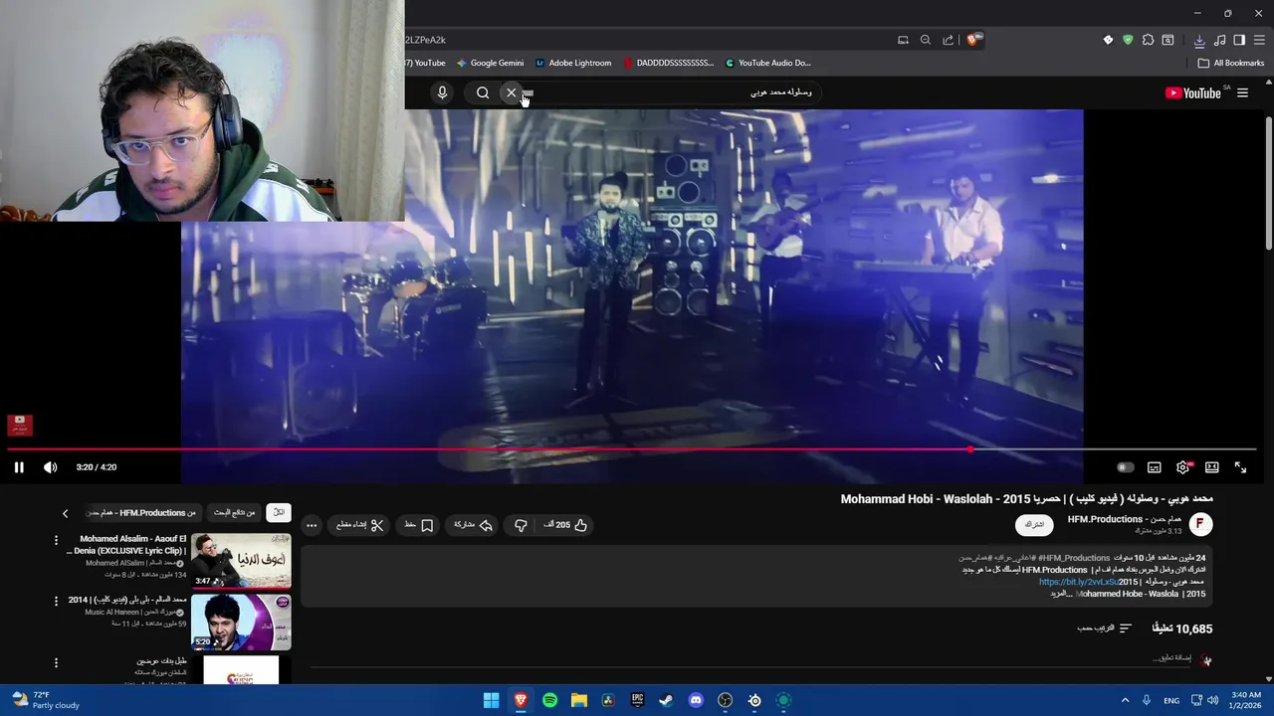Screen dimensions: 1274x716
Task: Click the zoom magnifier icon in address bar
Action: point(926,40)
